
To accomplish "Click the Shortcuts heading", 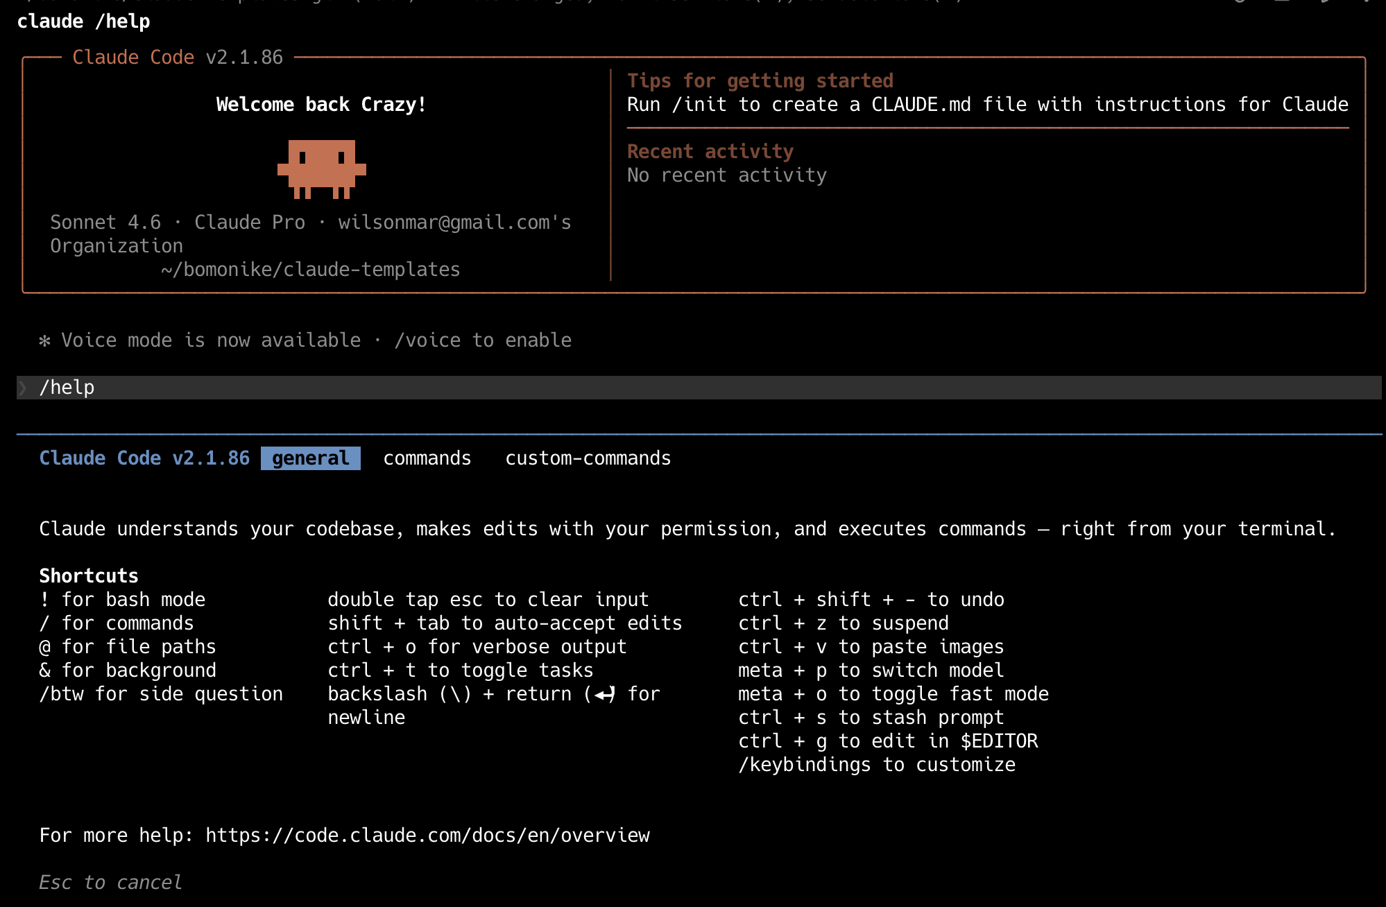I will pyautogui.click(x=89, y=576).
